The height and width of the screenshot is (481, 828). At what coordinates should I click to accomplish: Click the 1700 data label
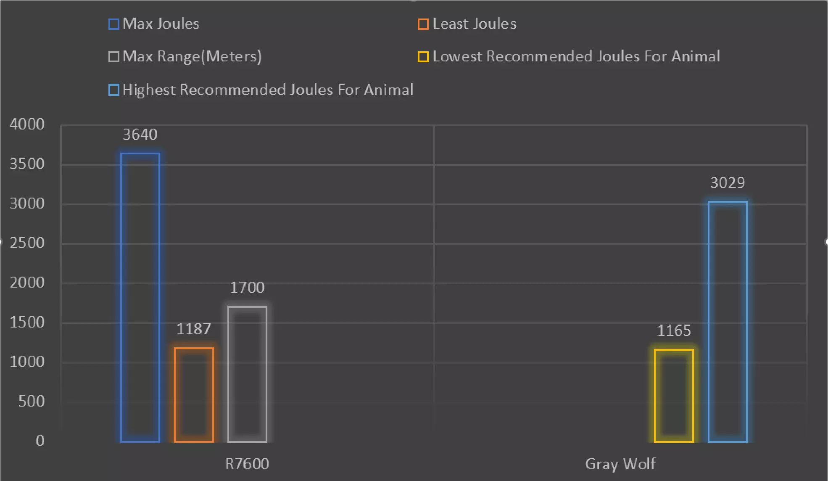[x=247, y=288]
